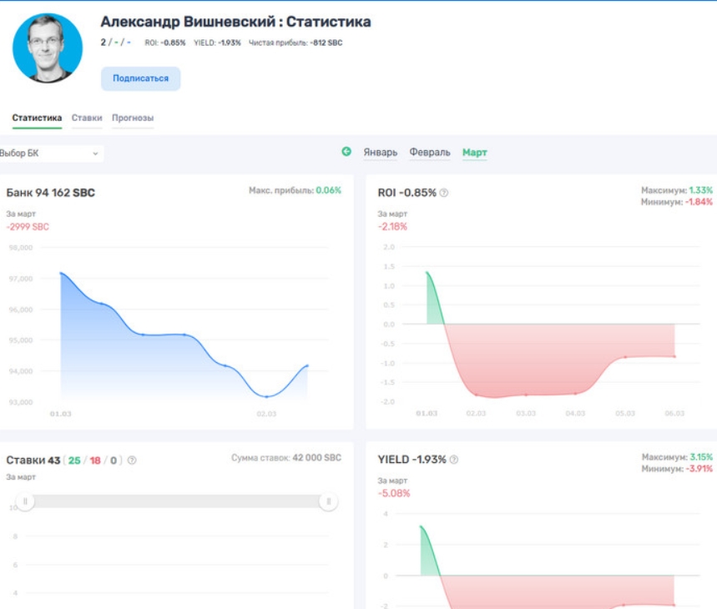The image size is (717, 609).
Task: Click the ROI chart peak point at 01.03
Action: tap(427, 273)
